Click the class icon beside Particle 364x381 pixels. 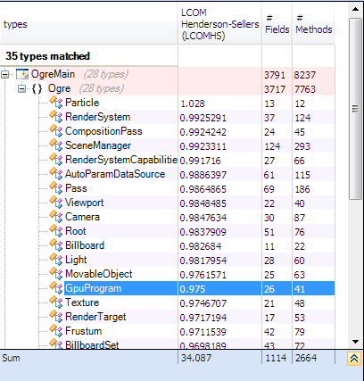[x=56, y=103]
